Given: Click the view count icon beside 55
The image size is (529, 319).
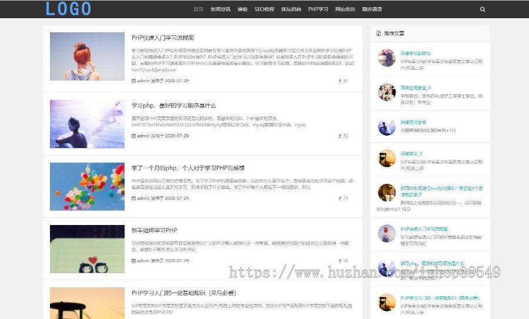Looking at the screenshot, I should (x=340, y=261).
